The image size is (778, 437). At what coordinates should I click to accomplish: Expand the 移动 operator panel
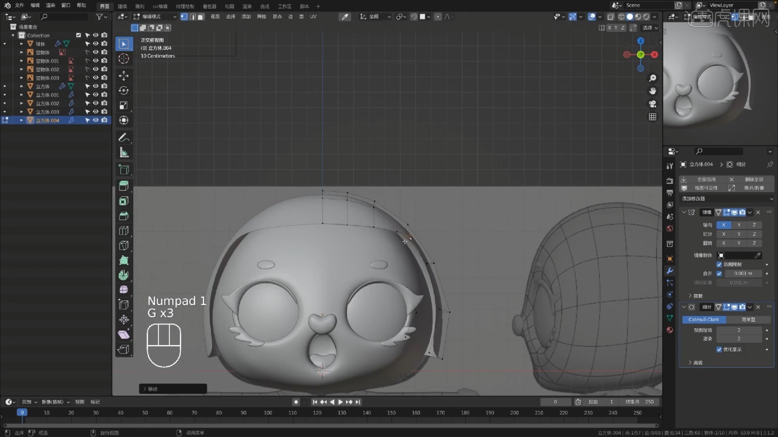click(173, 389)
